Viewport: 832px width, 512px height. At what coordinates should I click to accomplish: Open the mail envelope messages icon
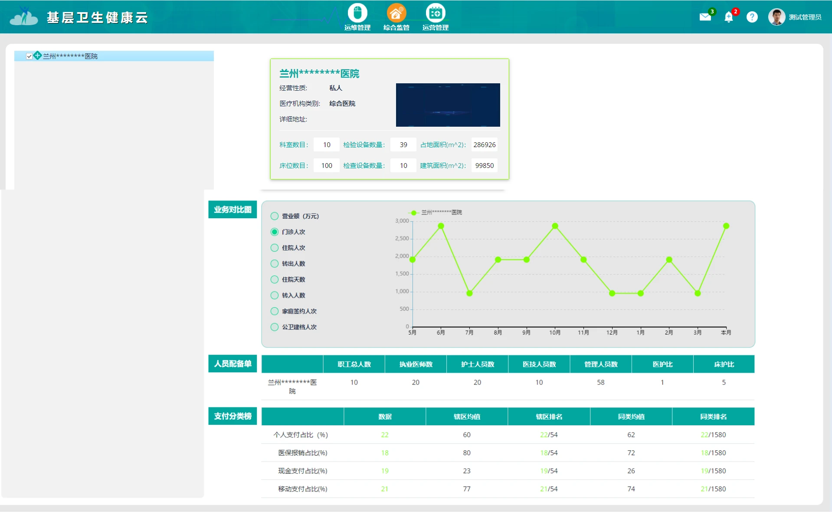click(x=705, y=17)
